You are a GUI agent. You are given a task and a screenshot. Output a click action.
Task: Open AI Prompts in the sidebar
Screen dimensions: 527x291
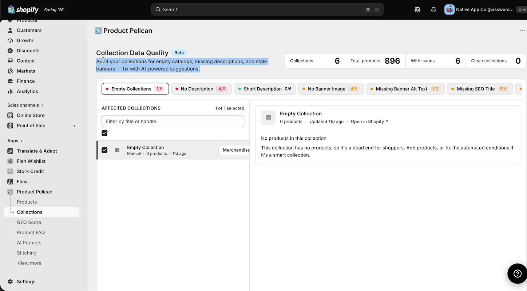[x=29, y=243]
